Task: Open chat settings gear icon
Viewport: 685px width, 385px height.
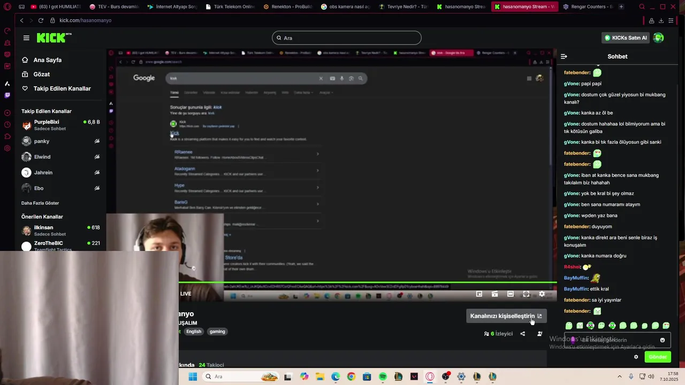Action: tap(636, 357)
